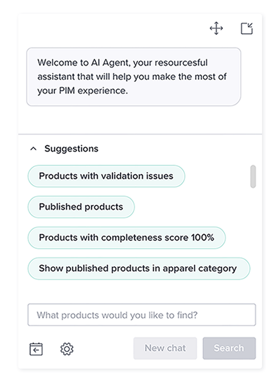Click the four-arrow move panel icon
Viewport: 277px width, 388px height.
(x=216, y=28)
